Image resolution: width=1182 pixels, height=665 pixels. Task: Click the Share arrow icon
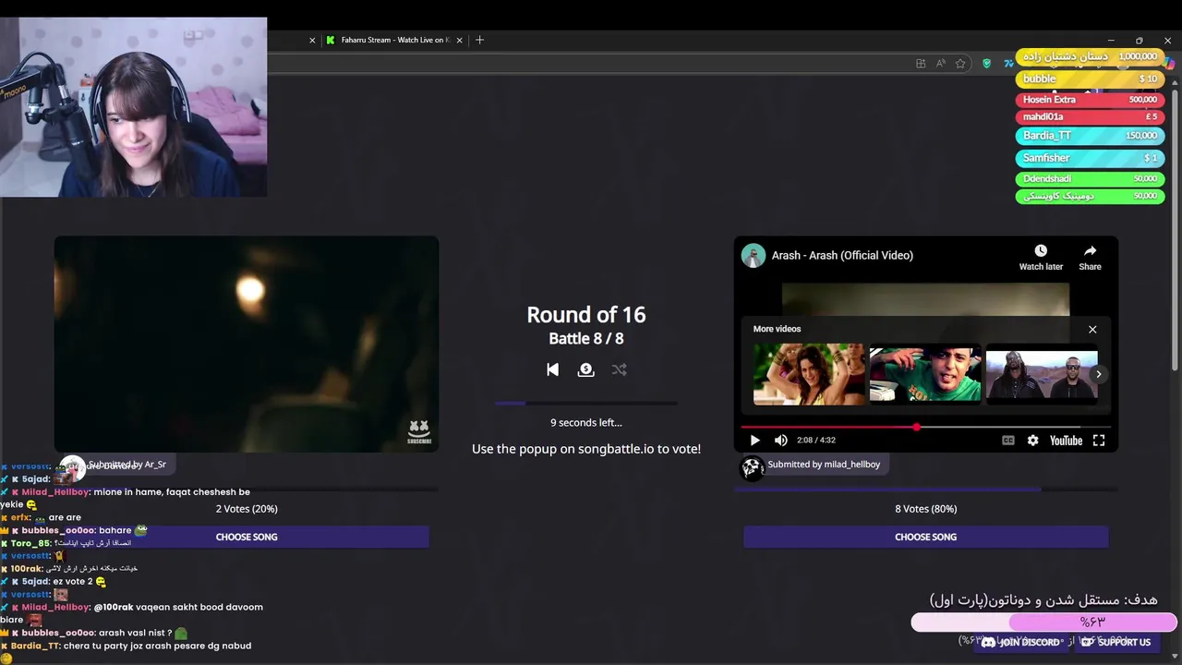pos(1090,251)
